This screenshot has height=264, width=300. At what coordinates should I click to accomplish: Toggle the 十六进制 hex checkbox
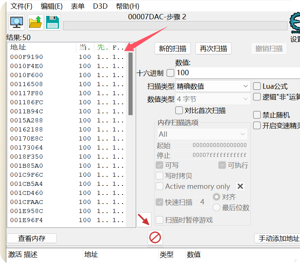170,73
